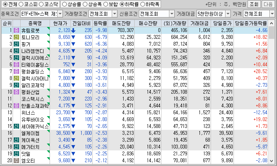Open the 거래대금 5천만원이상 dropdown
Screen dimensions: 277x166
pyautogui.click(x=228, y=14)
